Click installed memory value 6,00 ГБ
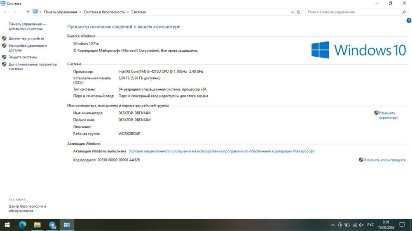 point(139,78)
